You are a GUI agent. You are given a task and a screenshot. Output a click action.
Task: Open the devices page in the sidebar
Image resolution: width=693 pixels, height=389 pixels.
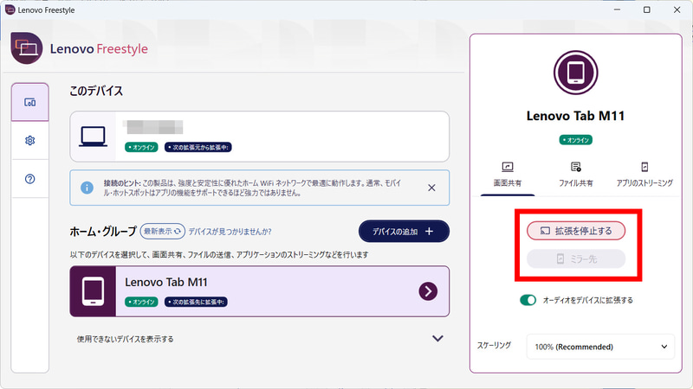click(x=30, y=102)
